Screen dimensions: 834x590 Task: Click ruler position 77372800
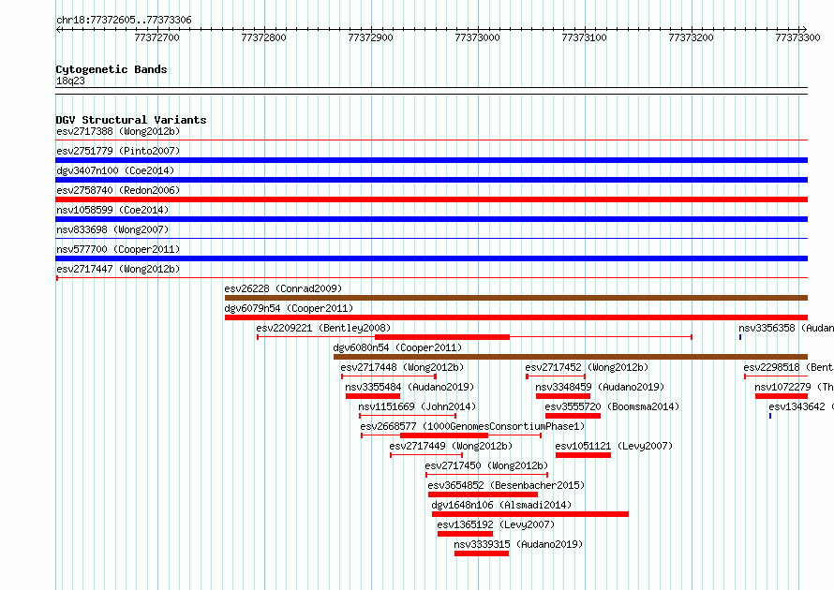(263, 37)
